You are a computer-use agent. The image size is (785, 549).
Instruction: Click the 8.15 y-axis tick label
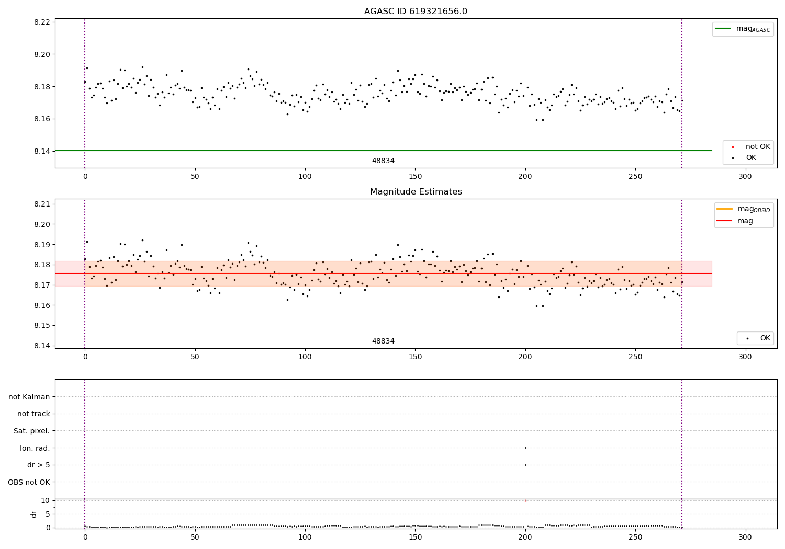point(41,326)
